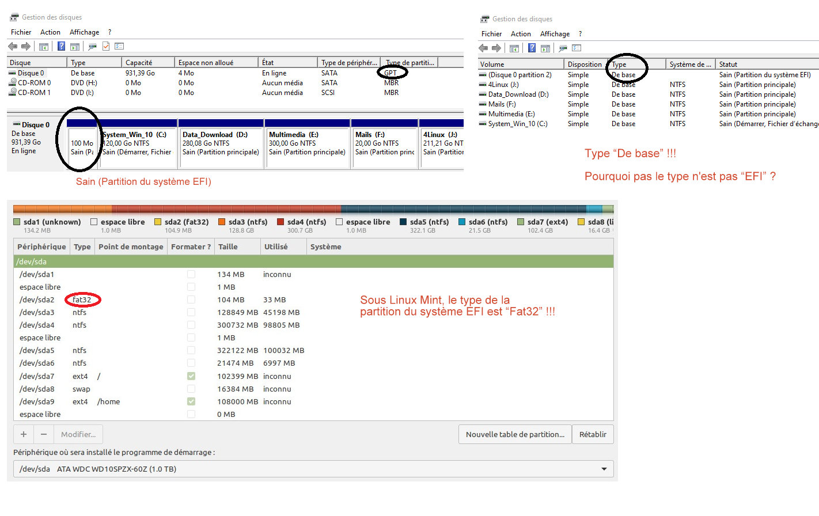Click the show/hide action pane icon in the disk list window
The image size is (819, 516).
pos(75,47)
